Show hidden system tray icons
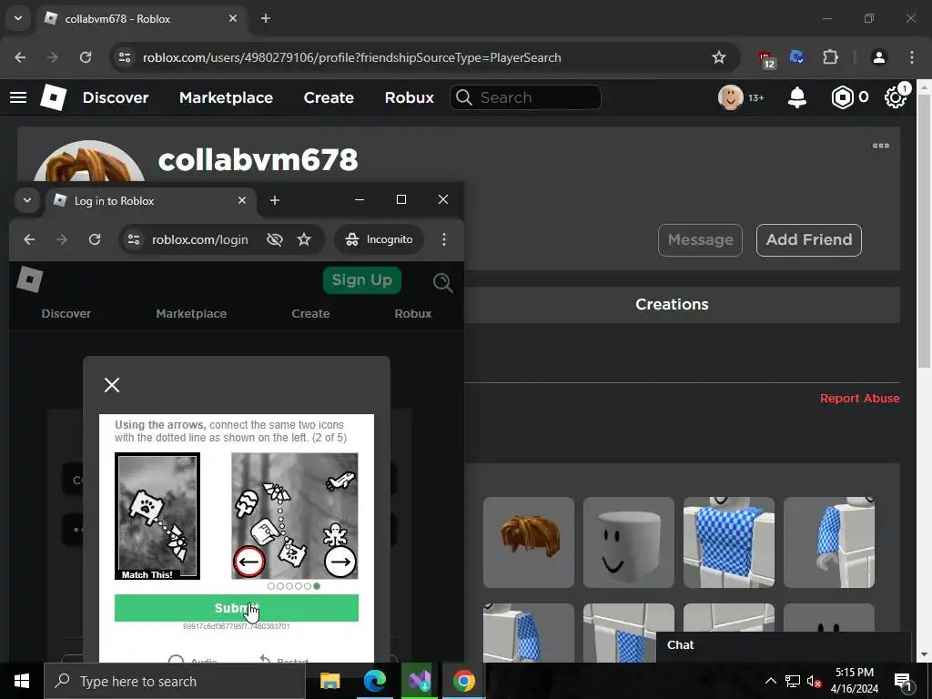Screen dimensions: 932x699 [x=770, y=681]
